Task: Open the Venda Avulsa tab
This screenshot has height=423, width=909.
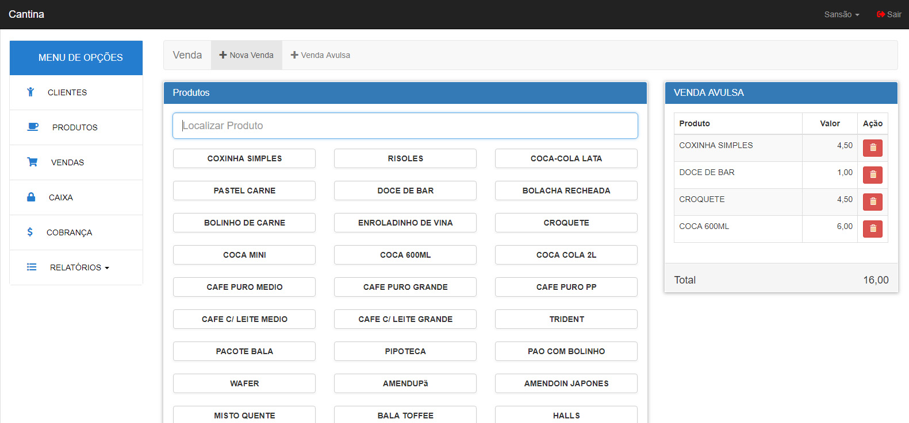Action: click(320, 55)
